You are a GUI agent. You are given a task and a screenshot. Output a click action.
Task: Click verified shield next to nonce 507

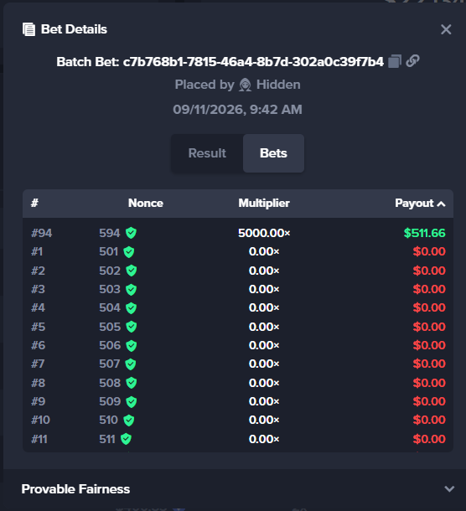131,364
